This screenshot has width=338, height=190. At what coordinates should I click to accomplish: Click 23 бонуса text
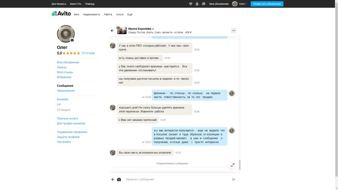point(63,110)
